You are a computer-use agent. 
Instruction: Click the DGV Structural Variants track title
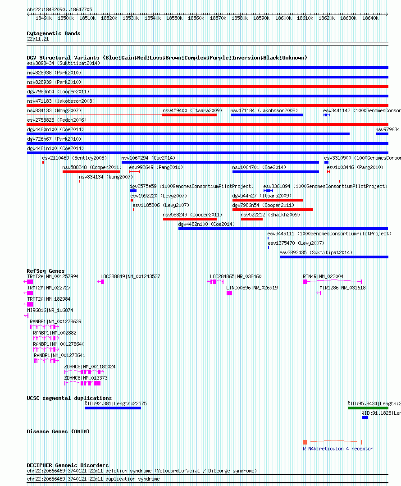click(167, 58)
